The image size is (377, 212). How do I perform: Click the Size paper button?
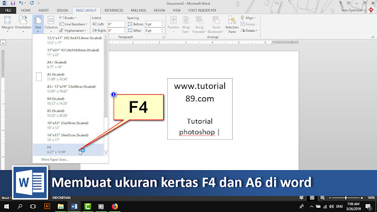point(38,24)
